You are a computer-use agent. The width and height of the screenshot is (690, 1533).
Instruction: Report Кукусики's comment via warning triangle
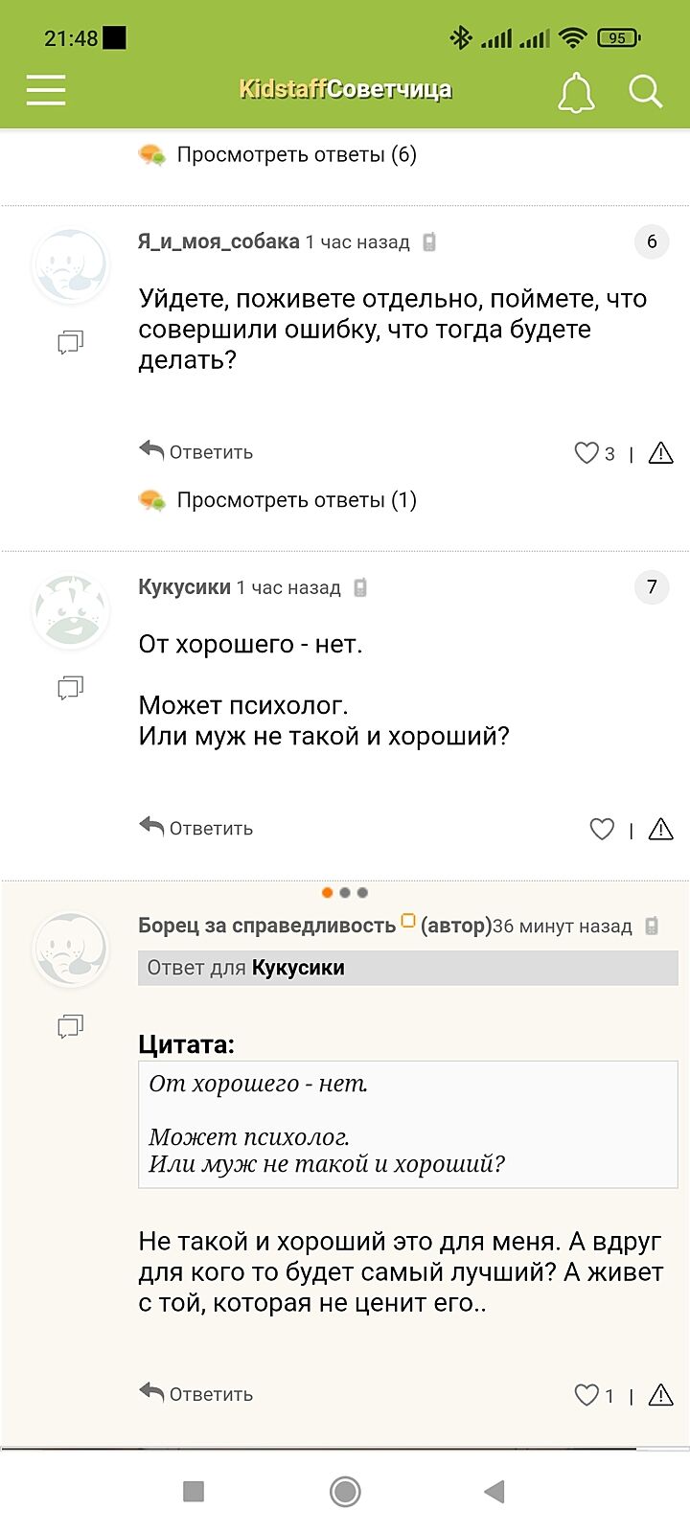[661, 830]
